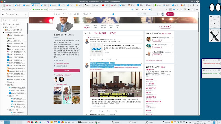
Task: Follow the second suggested user モトケン
Action: pos(157,48)
